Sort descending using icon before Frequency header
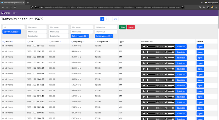The height and width of the screenshot is (120, 219). click(x=71, y=42)
